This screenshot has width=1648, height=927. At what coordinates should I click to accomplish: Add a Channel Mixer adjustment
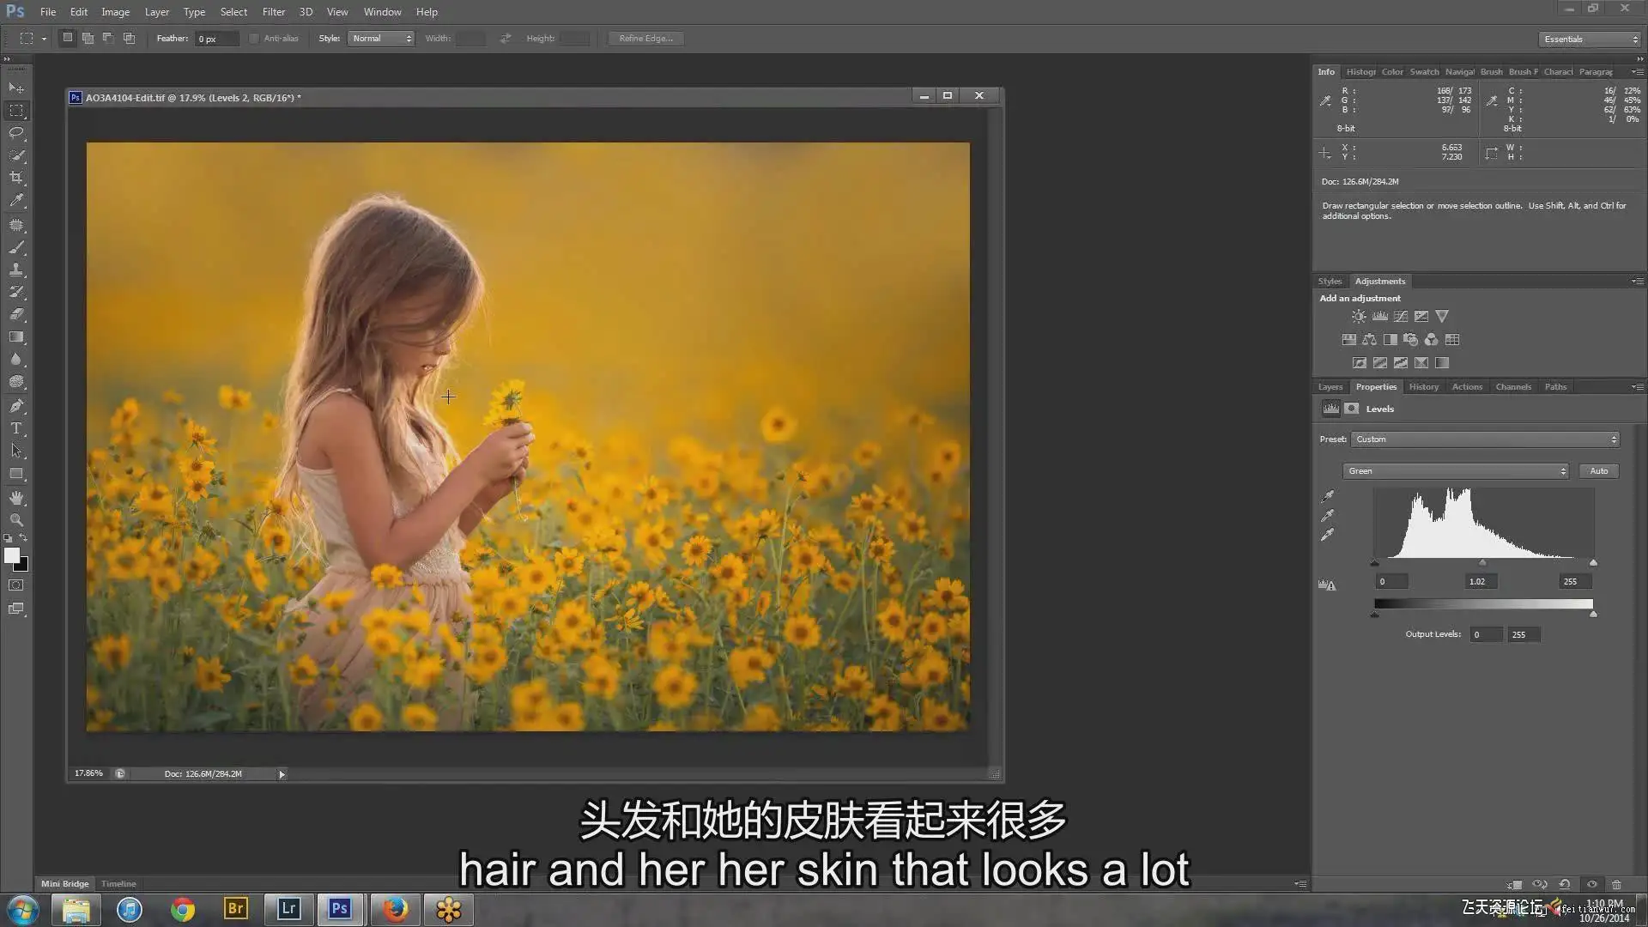pos(1431,340)
